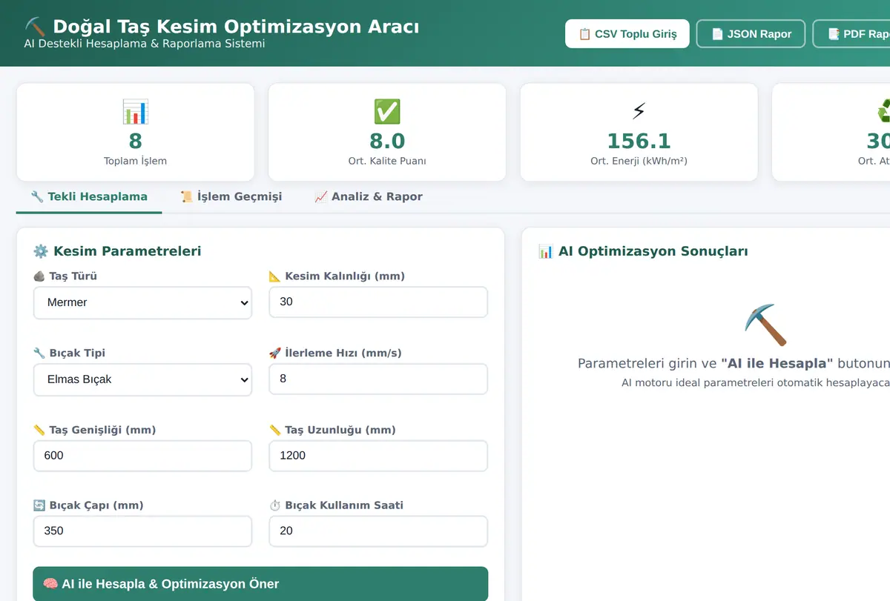The width and height of the screenshot is (890, 601).
Task: Export the JSON Rapor
Action: (751, 34)
